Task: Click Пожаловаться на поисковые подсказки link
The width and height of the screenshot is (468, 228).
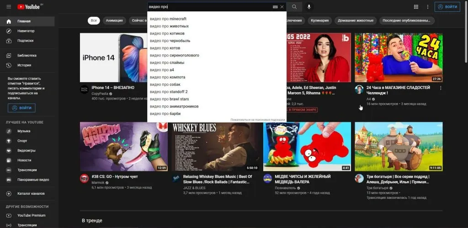Action: click(258, 120)
